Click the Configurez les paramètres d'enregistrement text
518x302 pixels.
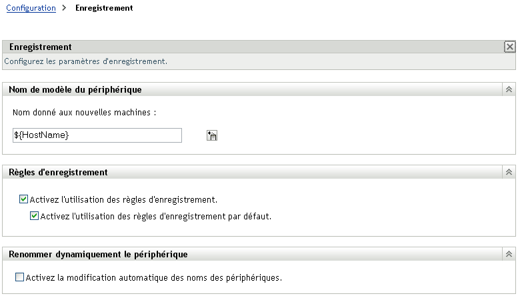(85, 61)
